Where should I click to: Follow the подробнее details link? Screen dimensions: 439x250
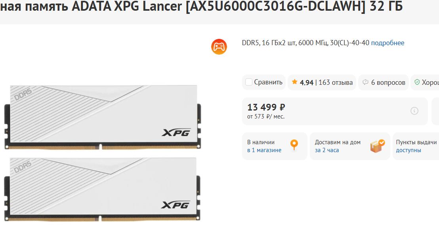pos(387,43)
